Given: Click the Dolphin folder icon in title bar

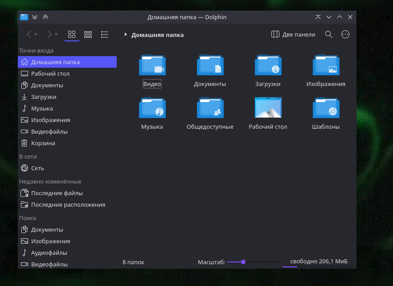Looking at the screenshot, I should (x=24, y=17).
